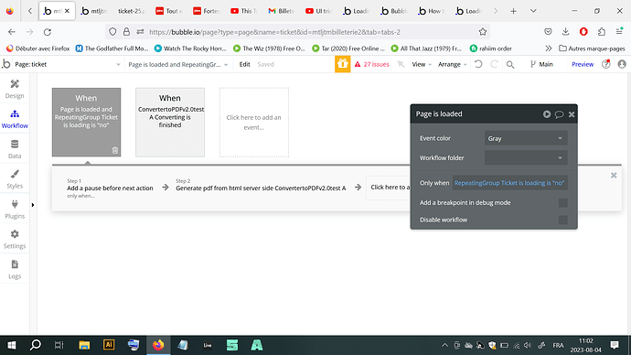Click the address bar URL
Image resolution: width=631 pixels, height=355 pixels.
tap(274, 32)
